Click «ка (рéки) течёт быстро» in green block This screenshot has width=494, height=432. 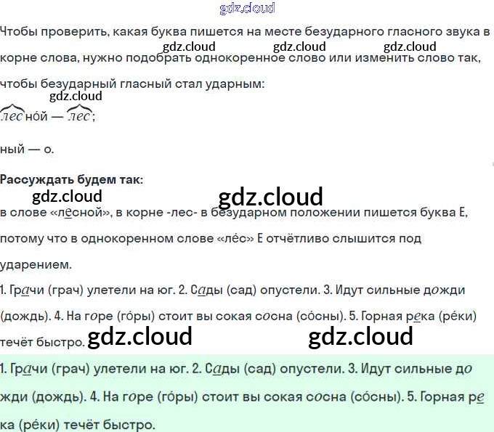coord(78,423)
